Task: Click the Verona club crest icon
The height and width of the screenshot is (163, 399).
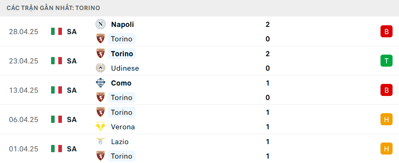Action: pyautogui.click(x=101, y=127)
